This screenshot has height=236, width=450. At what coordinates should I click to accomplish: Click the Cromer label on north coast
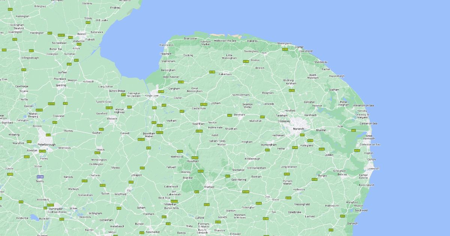(299, 47)
